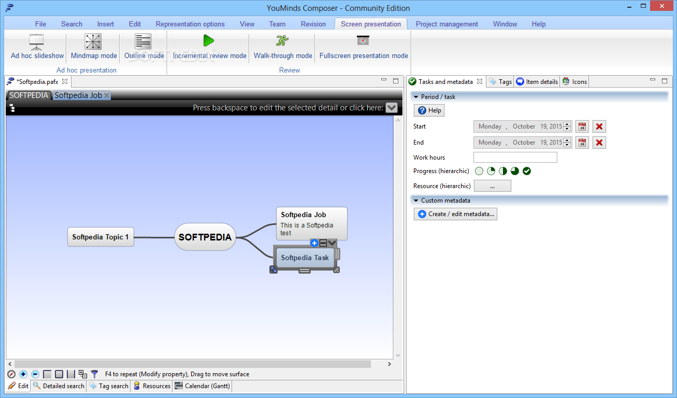Add child with blue plus on Softpedia Task
The image size is (677, 398).
(x=314, y=243)
